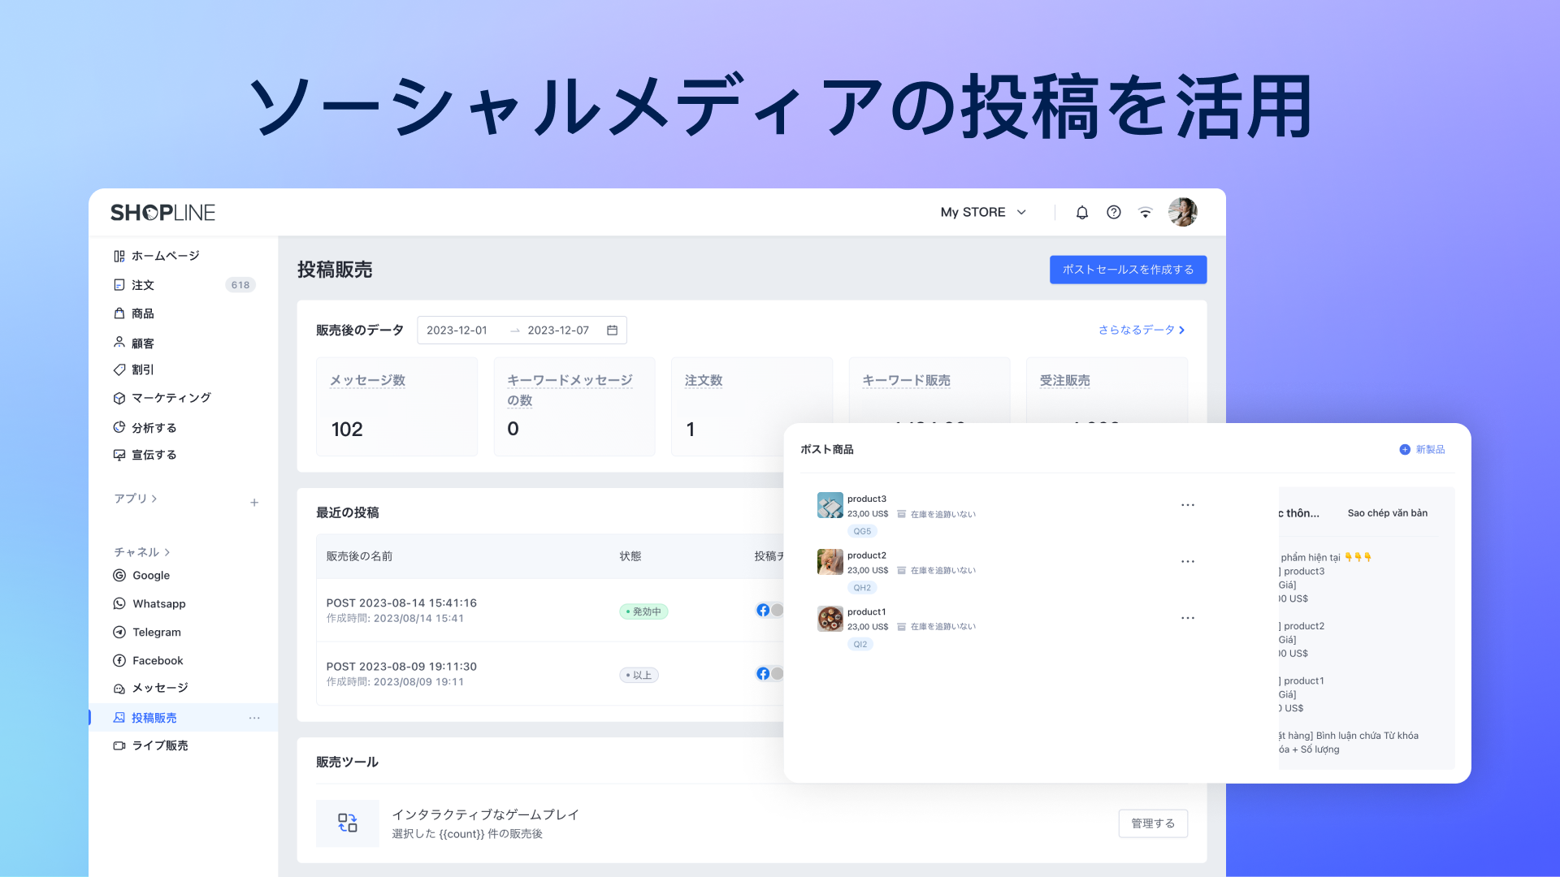The image size is (1560, 877).
Task: Toggle Facebook switch for POST 2023-08-14
Action: click(x=769, y=610)
